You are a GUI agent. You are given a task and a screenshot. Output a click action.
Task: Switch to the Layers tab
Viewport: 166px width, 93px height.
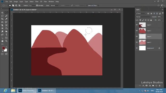[x=138, y=10]
